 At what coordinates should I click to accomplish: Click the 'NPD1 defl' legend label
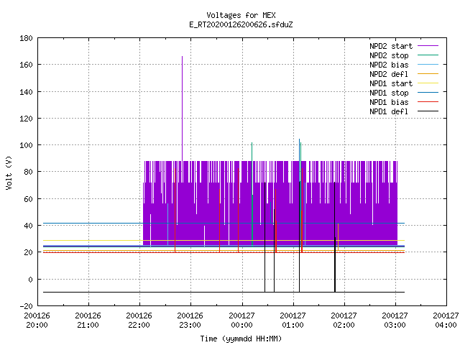coord(389,112)
